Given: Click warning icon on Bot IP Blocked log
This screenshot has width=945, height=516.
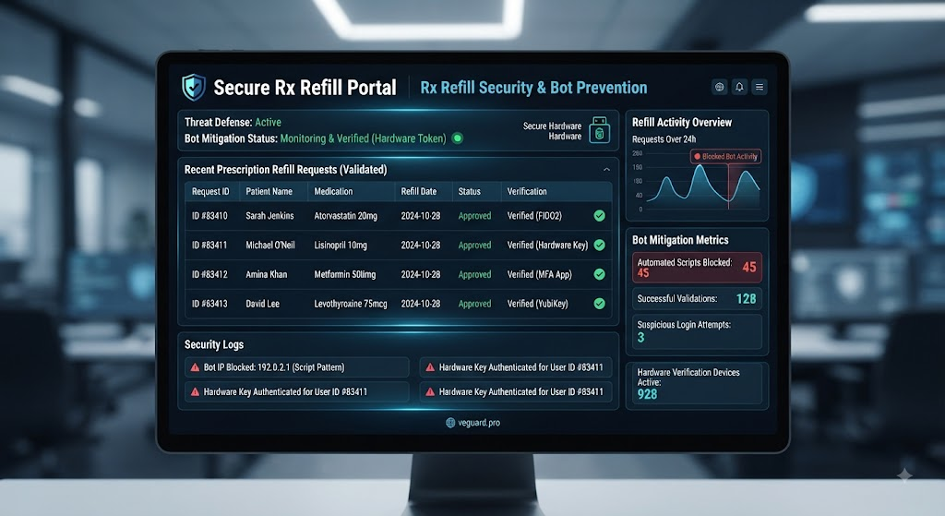Looking at the screenshot, I should click(x=195, y=367).
